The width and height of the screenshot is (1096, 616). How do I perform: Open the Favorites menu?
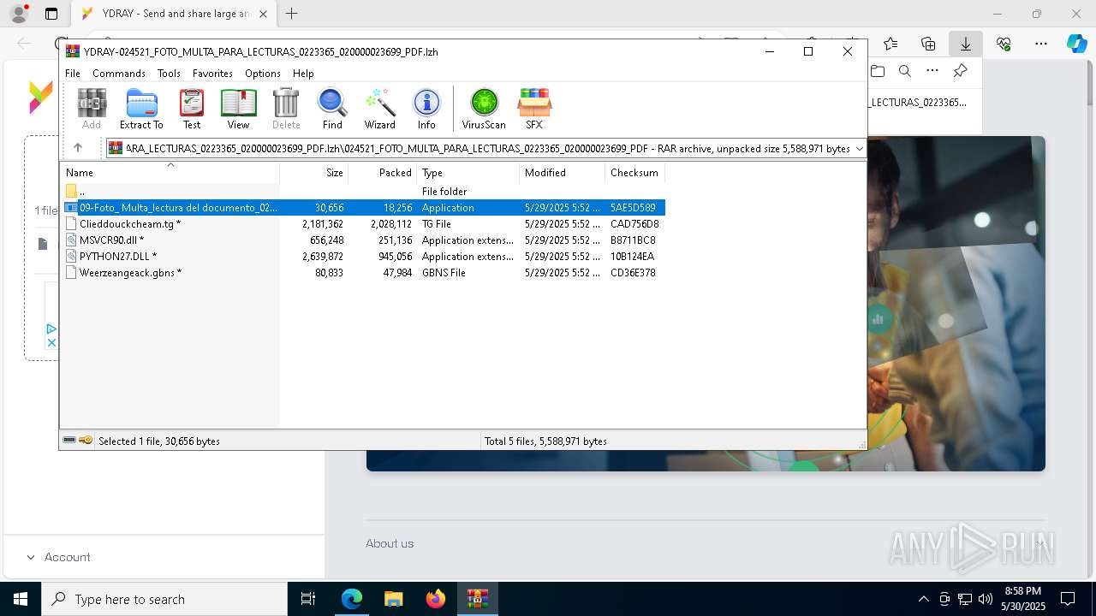[212, 74]
